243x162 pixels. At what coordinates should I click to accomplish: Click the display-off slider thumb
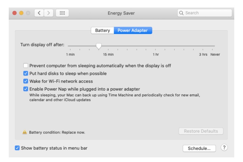pyautogui.click(x=99, y=46)
